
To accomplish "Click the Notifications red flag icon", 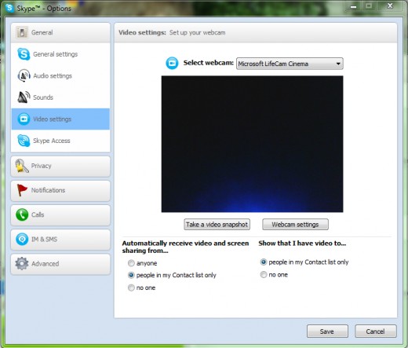I will (22, 190).
